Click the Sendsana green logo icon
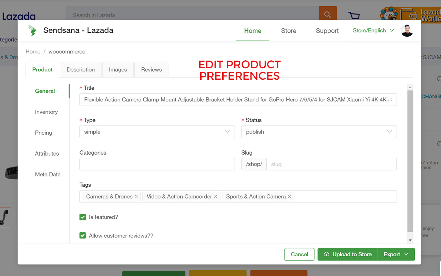 click(x=32, y=30)
